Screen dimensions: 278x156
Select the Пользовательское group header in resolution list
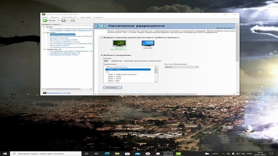tap(117, 67)
